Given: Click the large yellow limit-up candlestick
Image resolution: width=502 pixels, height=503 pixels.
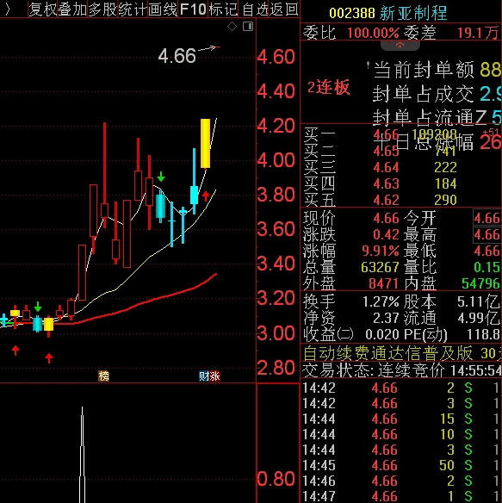Looking at the screenshot, I should [205, 143].
